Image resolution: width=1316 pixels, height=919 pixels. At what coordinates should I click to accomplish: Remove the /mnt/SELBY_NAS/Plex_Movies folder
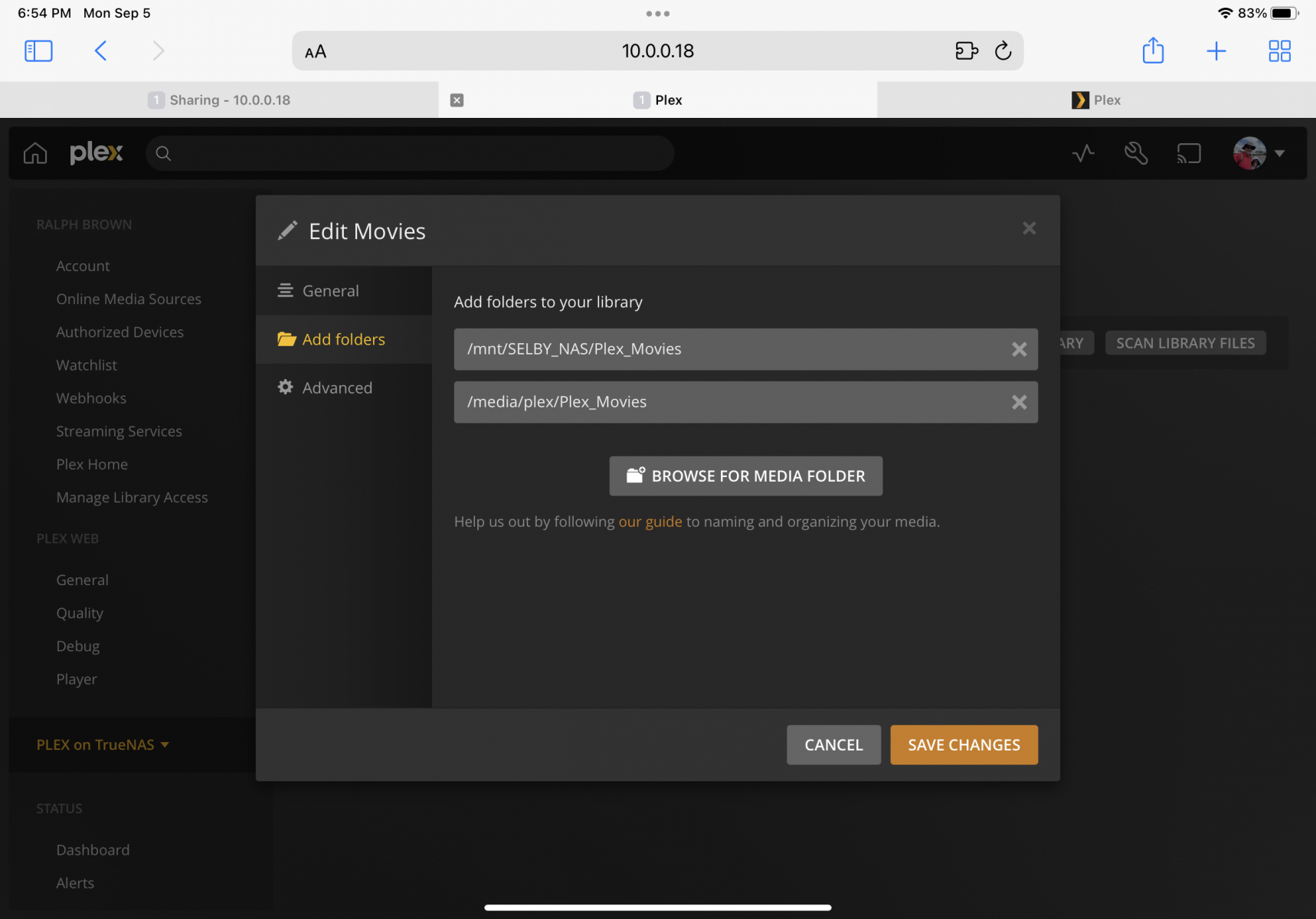point(1019,349)
